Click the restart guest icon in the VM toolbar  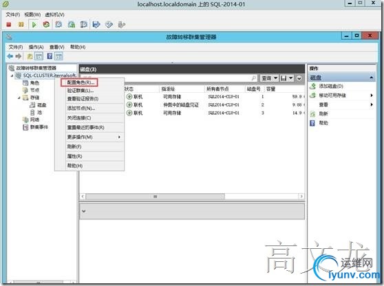[46, 25]
